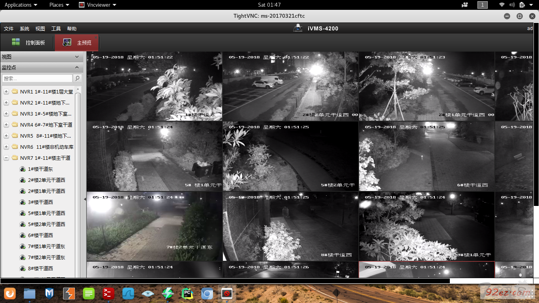Select the 9#楼1单元干 camera feed
The image size is (539, 303).
(427, 226)
